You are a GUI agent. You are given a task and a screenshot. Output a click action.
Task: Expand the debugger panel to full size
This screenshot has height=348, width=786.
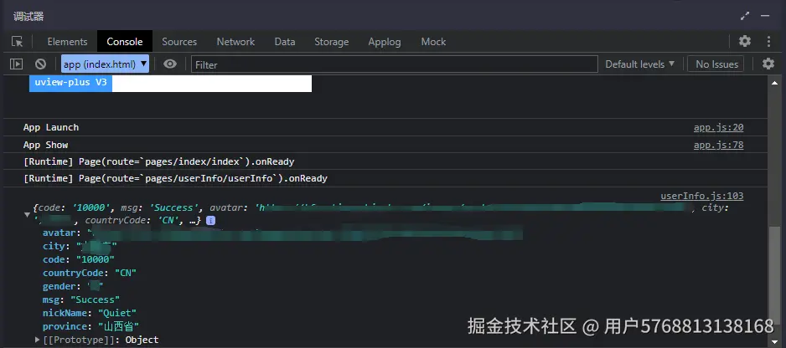[x=745, y=16]
